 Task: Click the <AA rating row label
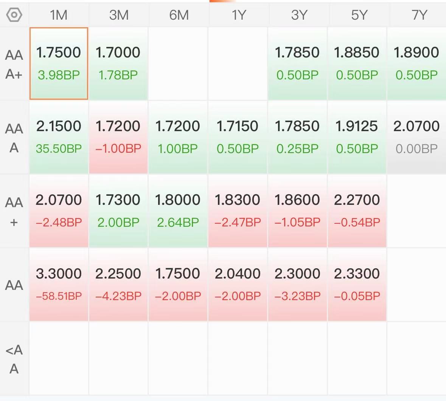point(14,359)
